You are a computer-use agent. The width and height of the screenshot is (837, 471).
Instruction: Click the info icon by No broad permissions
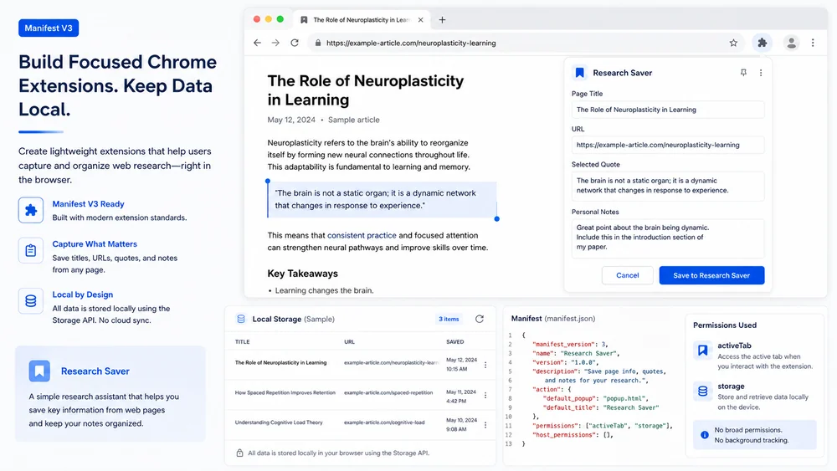[705, 435]
